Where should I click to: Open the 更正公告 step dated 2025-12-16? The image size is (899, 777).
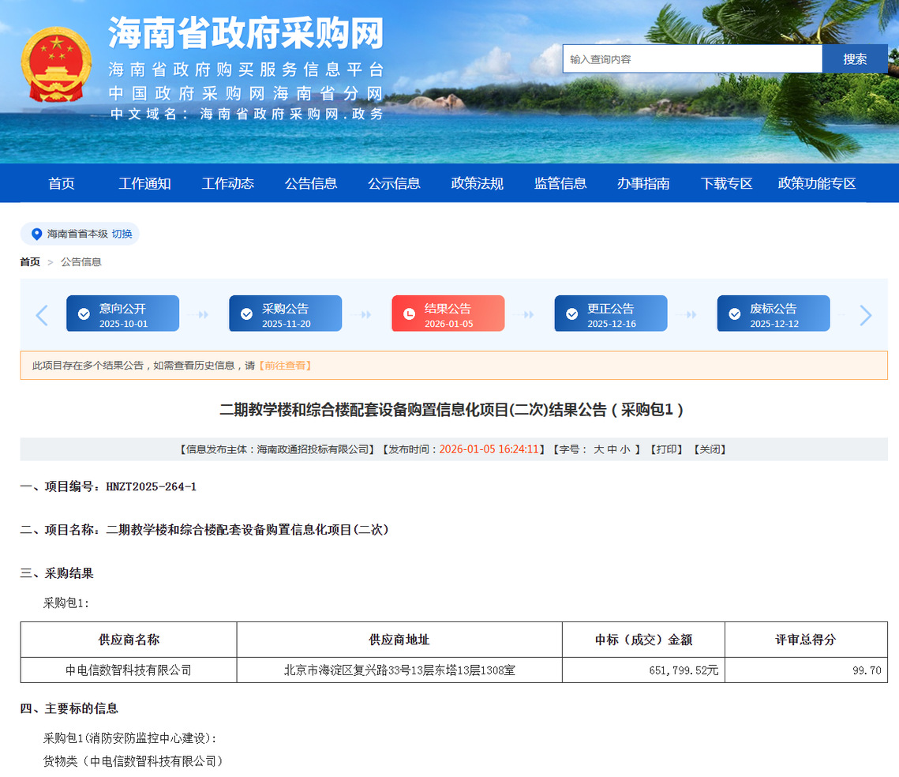point(610,314)
